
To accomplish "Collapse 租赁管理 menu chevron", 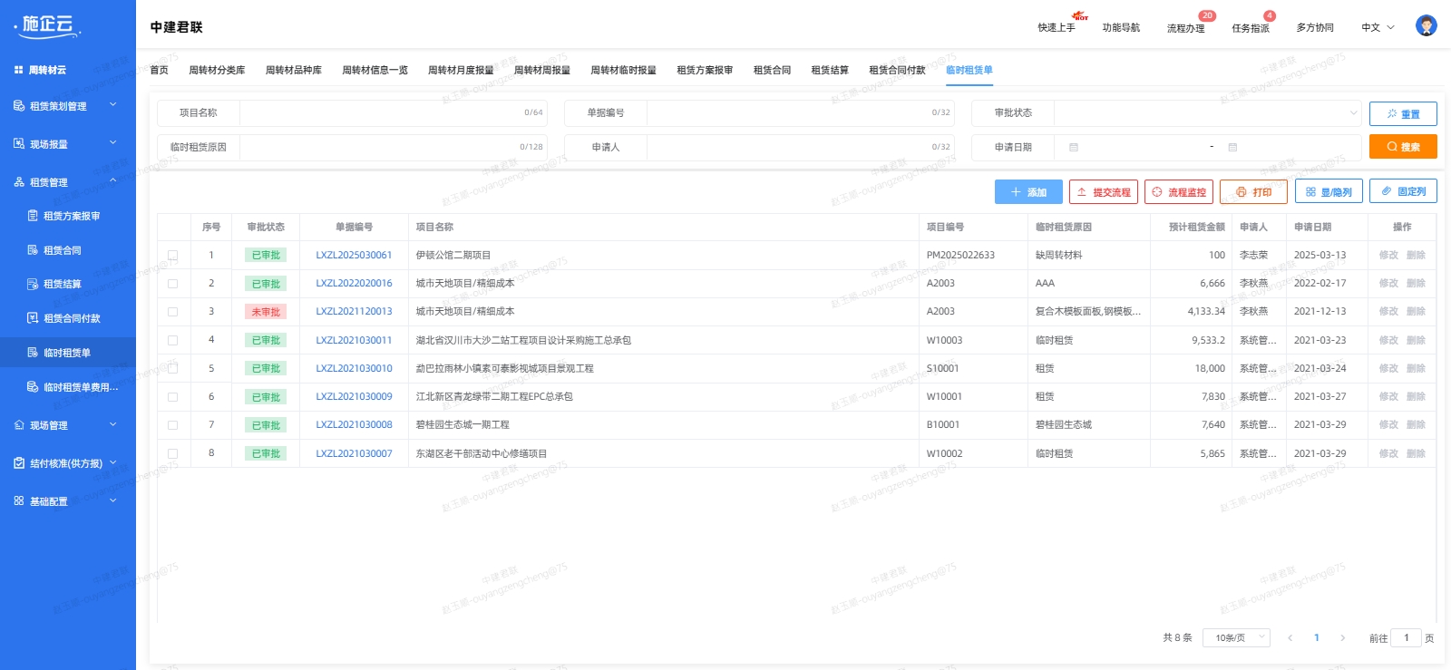I will 113,181.
